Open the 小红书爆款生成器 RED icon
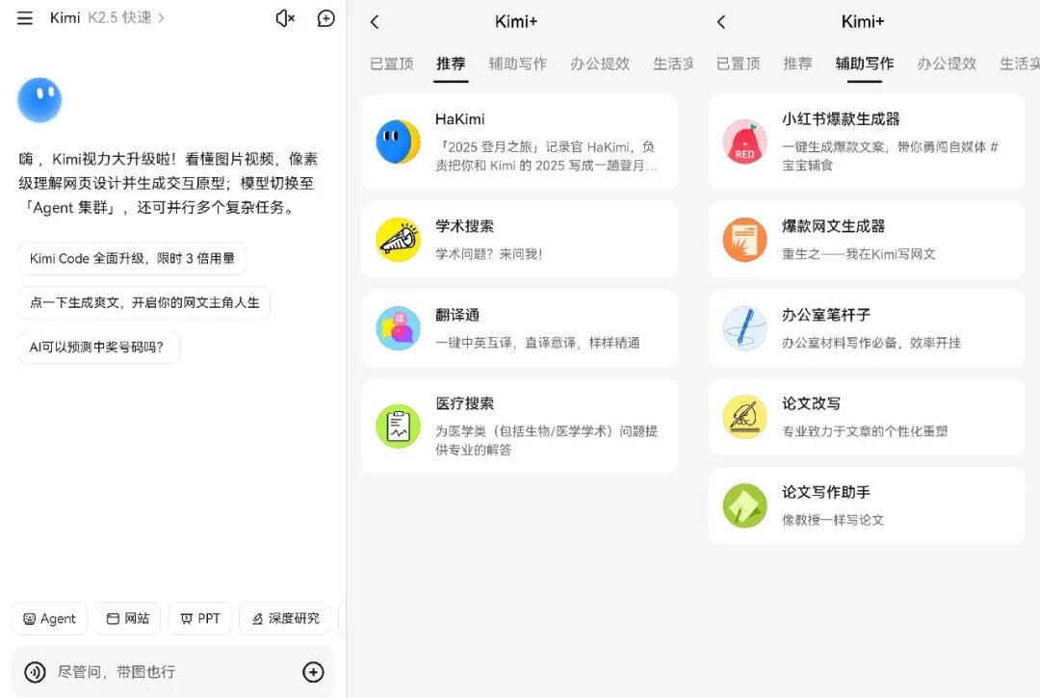 pos(744,142)
